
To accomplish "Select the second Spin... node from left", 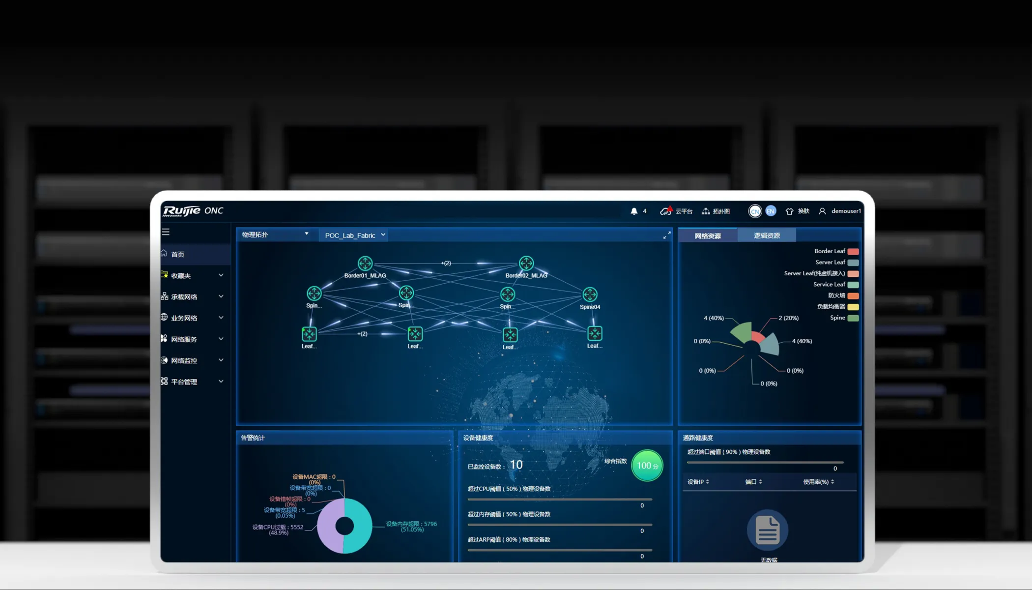I will (x=406, y=293).
